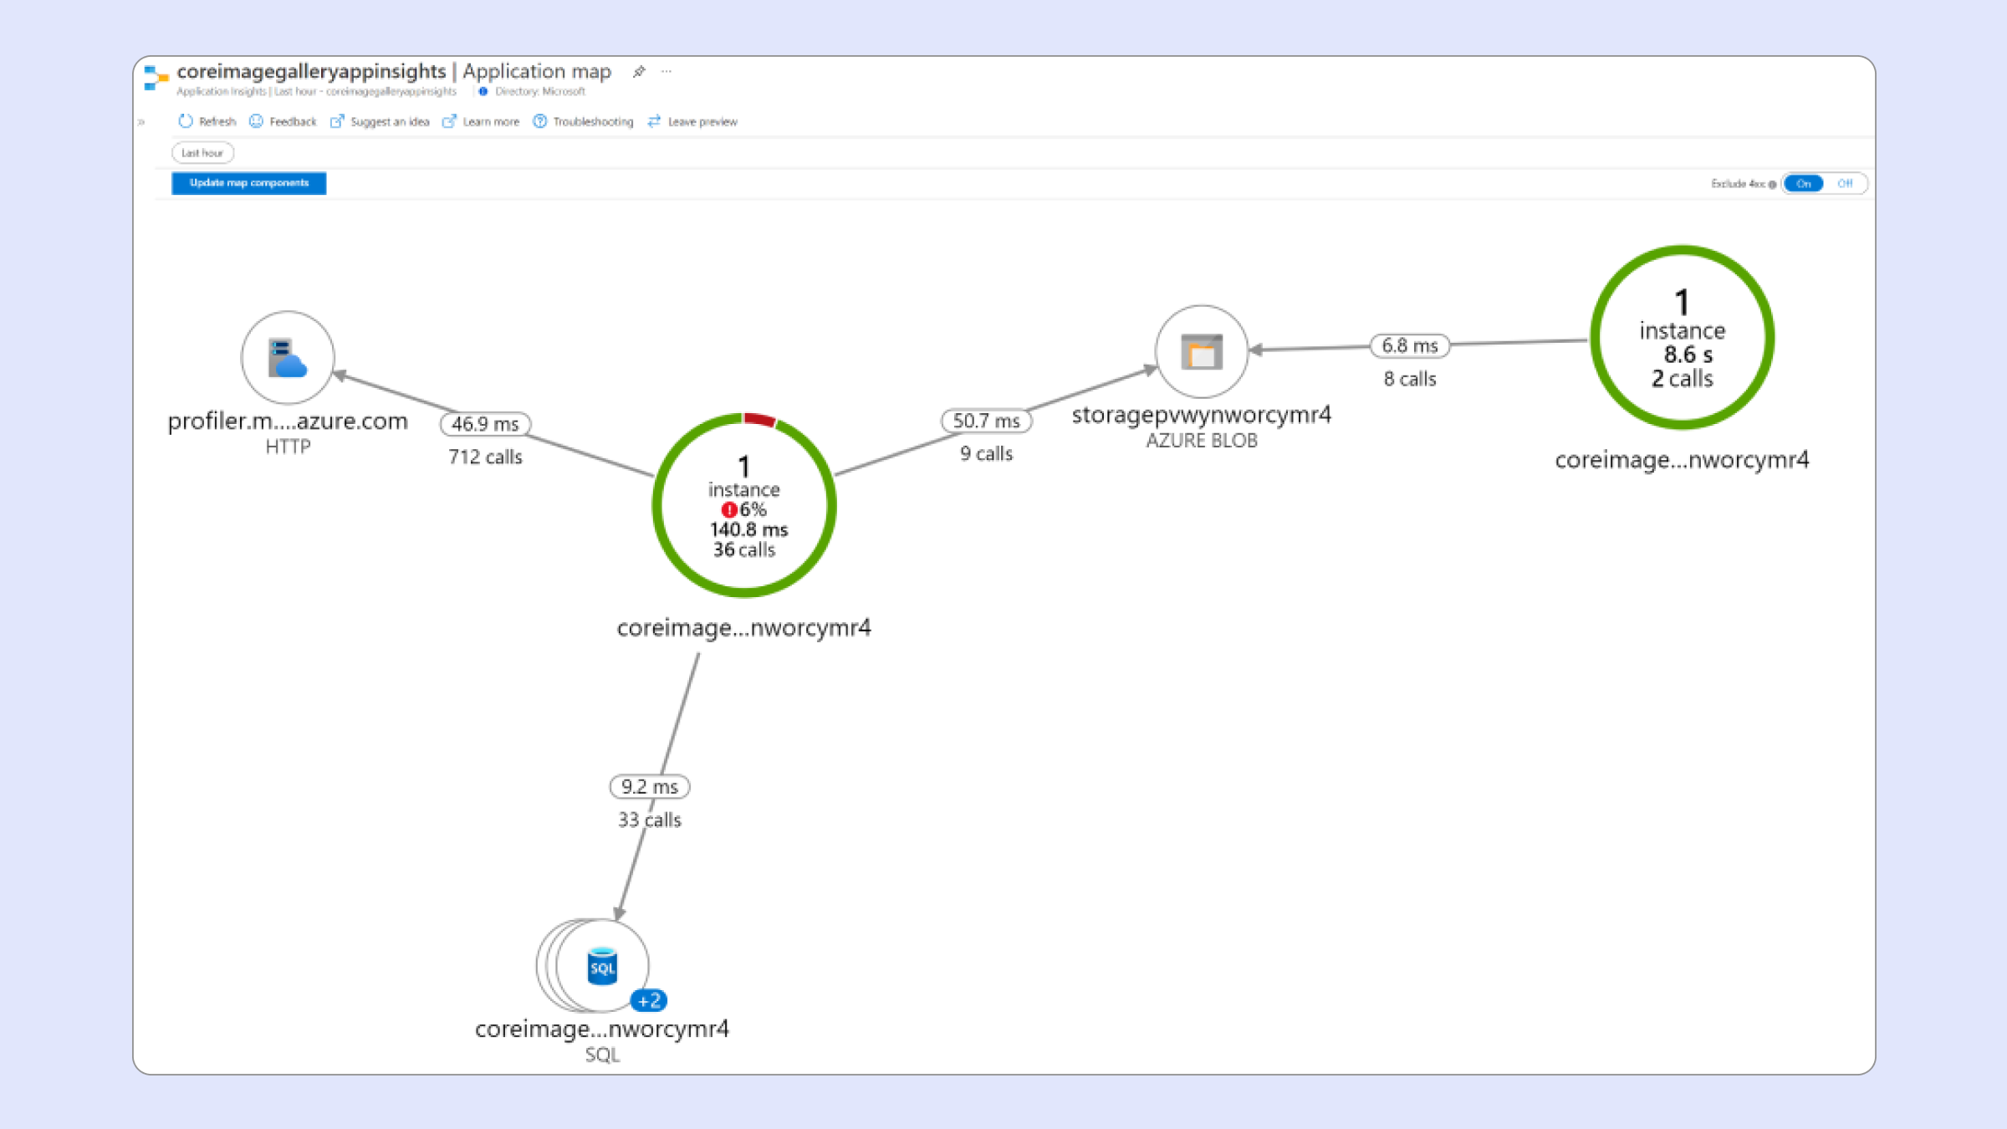Open the Feedback toolbar item

(x=283, y=121)
